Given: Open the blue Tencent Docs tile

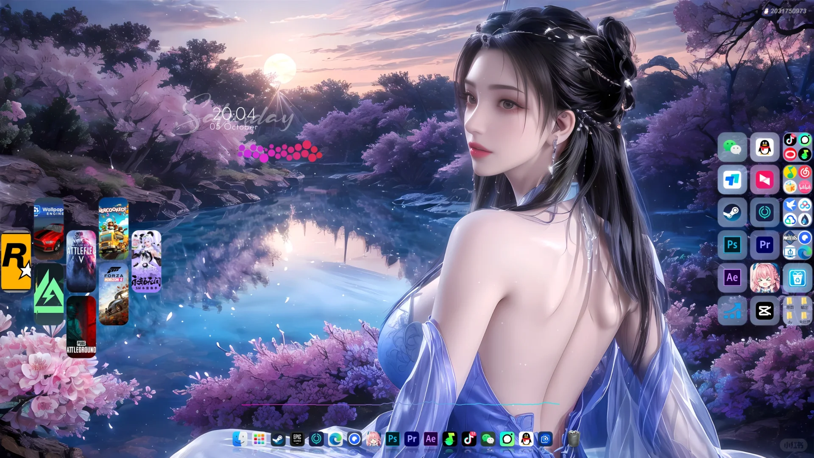Looking at the screenshot, I should coord(732,180).
